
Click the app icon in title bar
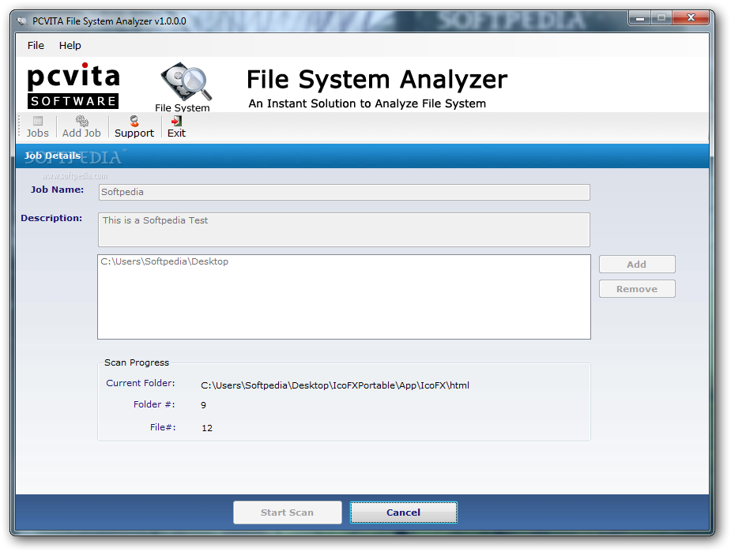click(x=21, y=21)
